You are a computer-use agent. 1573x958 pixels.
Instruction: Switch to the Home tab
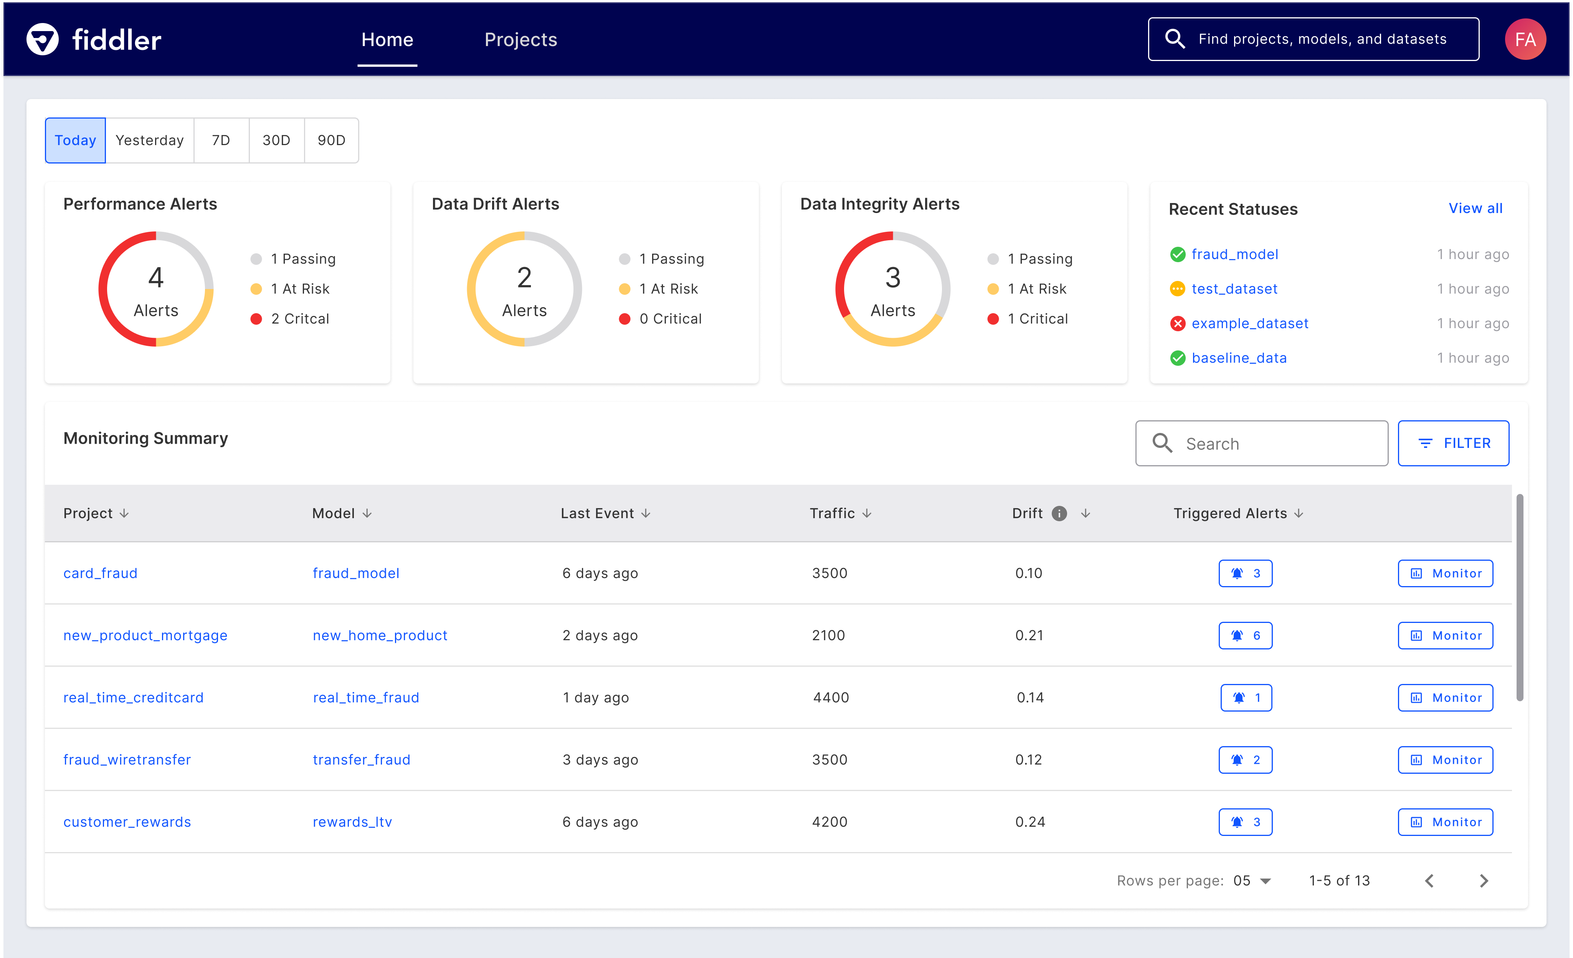(387, 40)
